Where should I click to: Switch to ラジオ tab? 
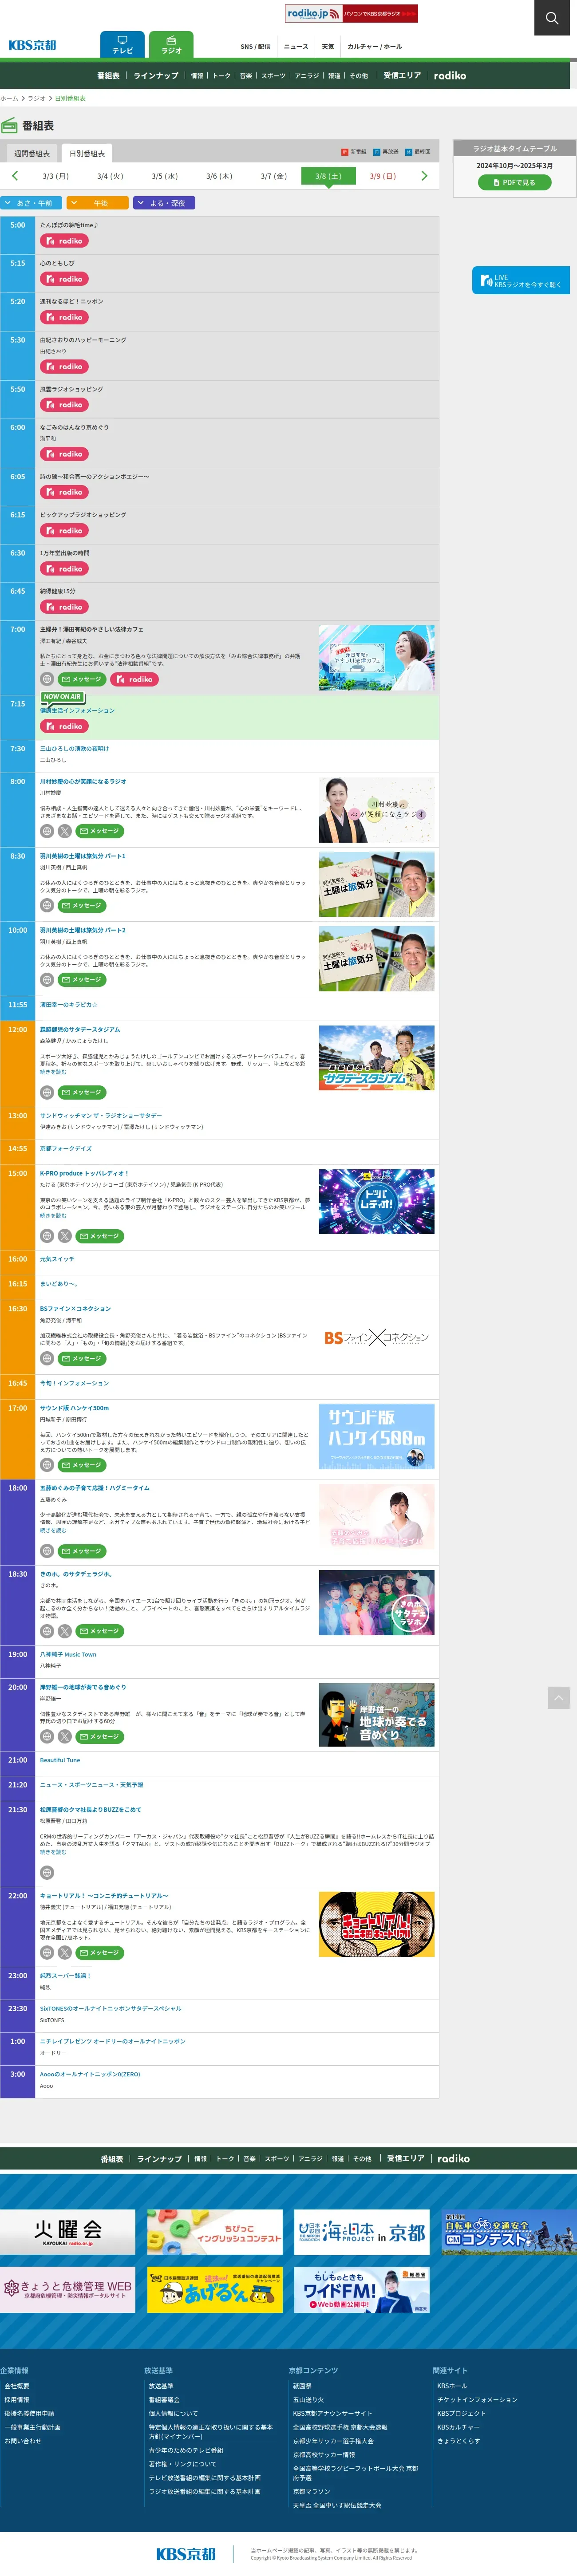tap(171, 44)
